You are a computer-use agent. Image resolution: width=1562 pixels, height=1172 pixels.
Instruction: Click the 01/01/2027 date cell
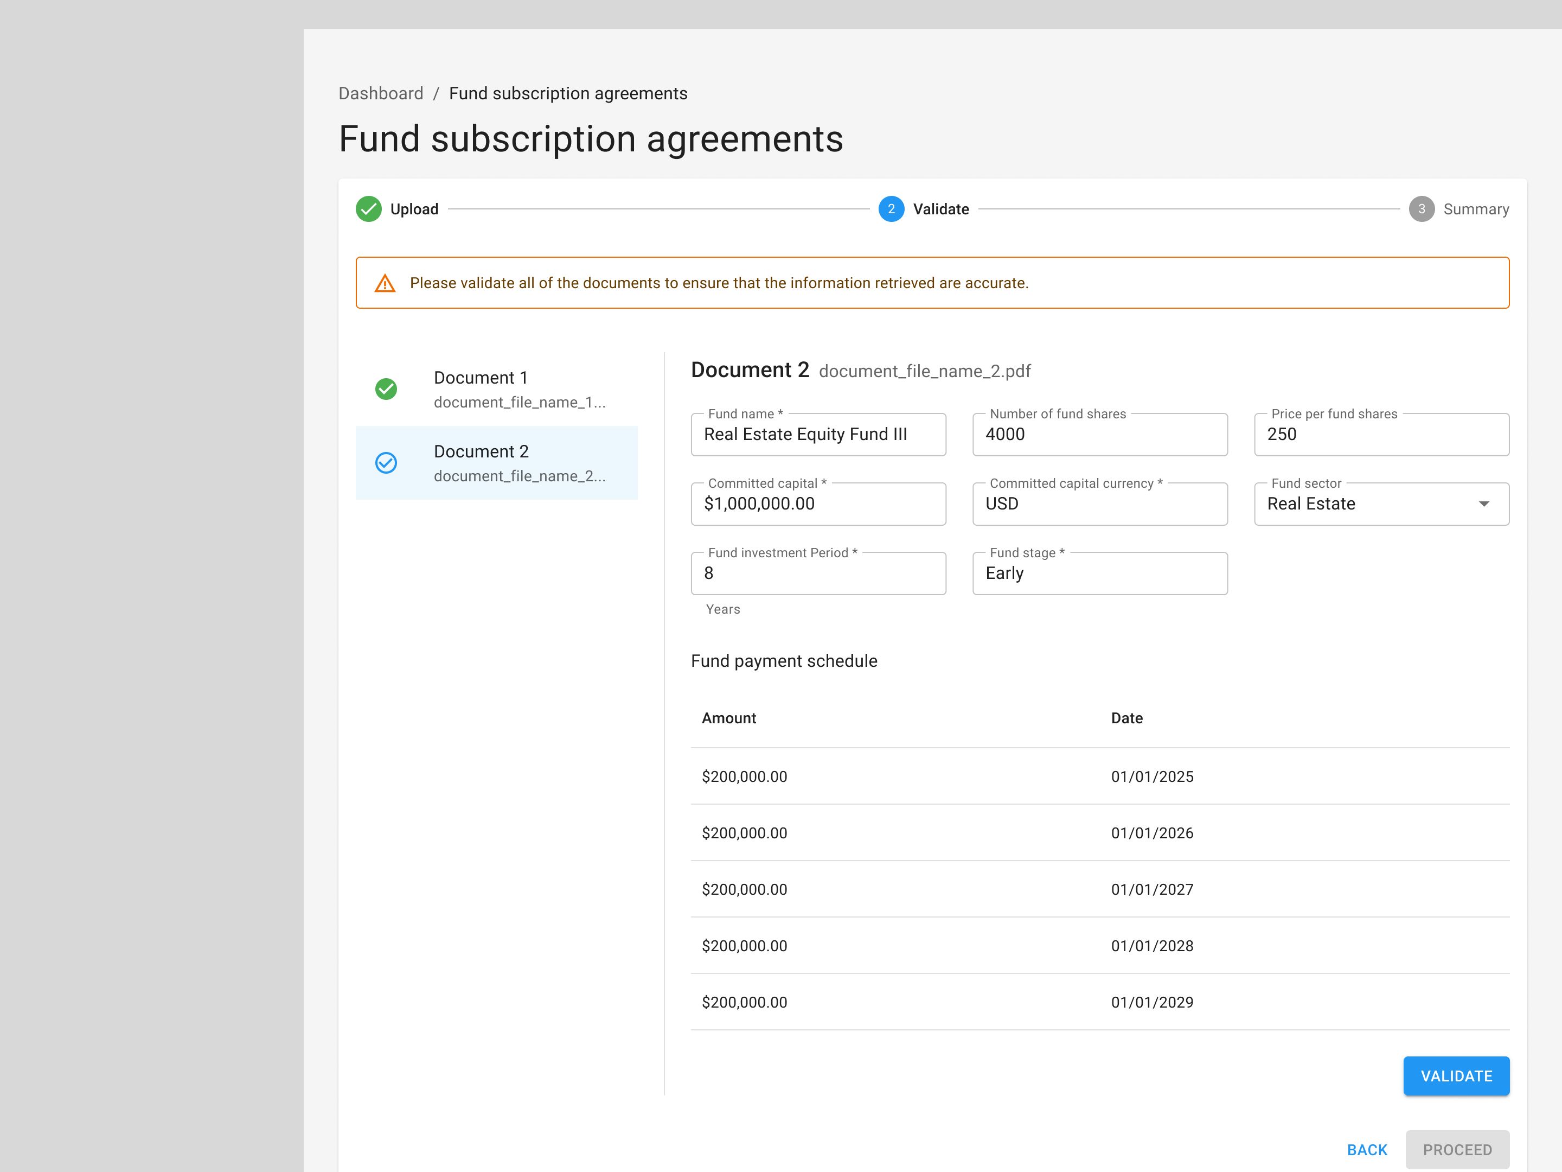1152,889
